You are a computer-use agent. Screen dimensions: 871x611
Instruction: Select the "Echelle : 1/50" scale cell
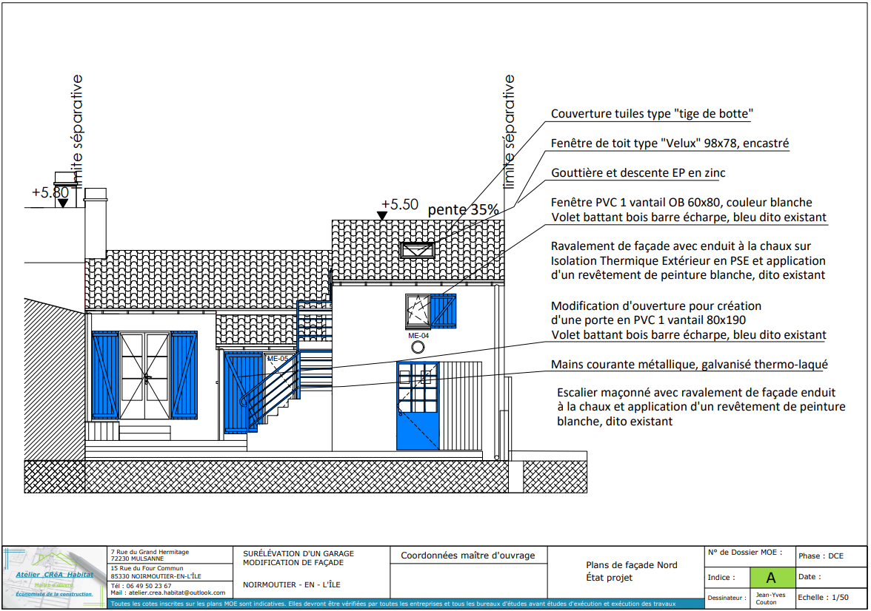pyautogui.click(x=831, y=598)
